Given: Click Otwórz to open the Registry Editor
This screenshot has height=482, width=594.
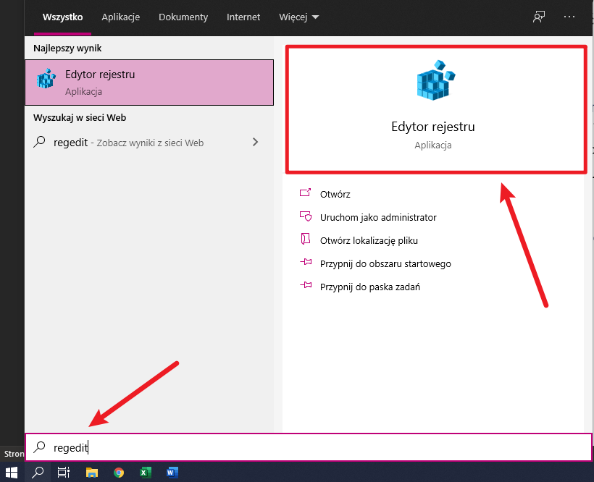Looking at the screenshot, I should click(x=335, y=195).
